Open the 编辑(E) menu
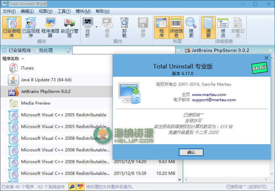 [x=27, y=11]
